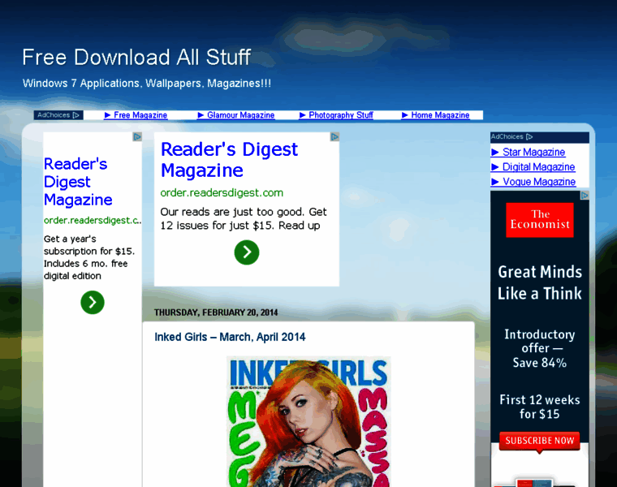Open the Digital Magazine link

click(533, 167)
